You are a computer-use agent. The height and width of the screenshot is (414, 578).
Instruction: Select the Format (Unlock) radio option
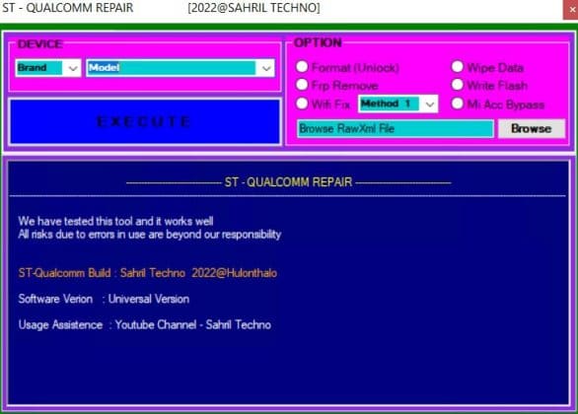302,67
